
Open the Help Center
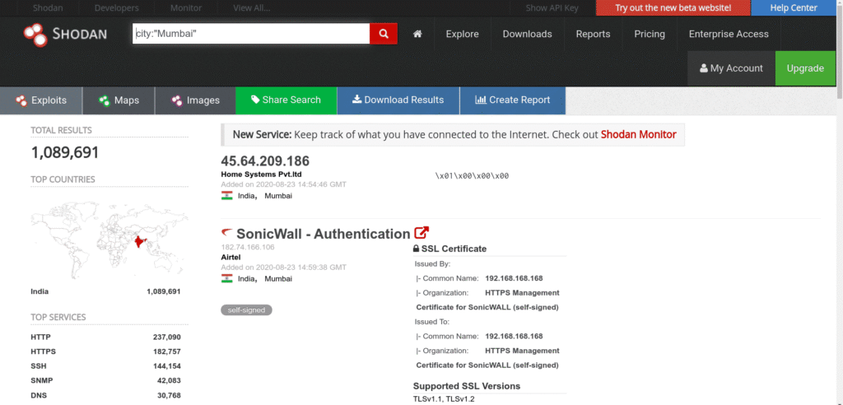(794, 7)
